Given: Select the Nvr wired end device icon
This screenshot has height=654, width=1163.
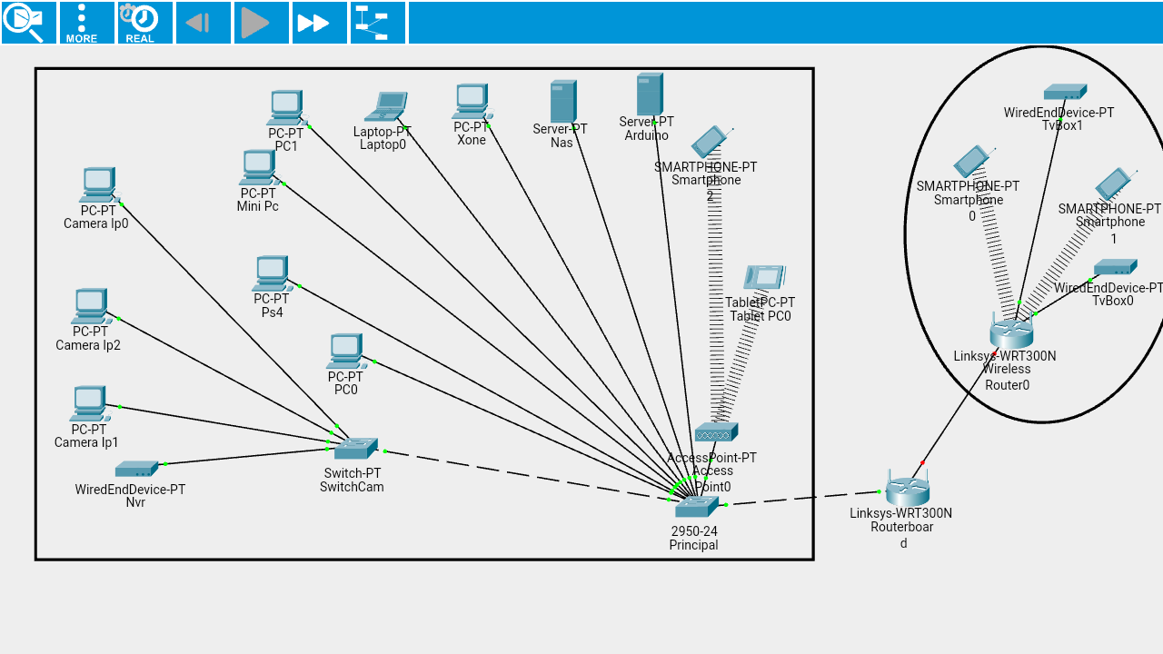Looking at the screenshot, I should click(136, 469).
